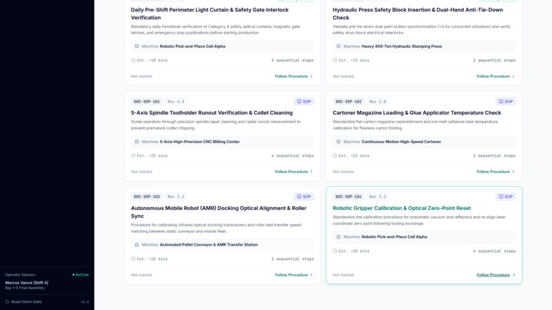Open the 5-Axis Spindle Toolholder Runout Verification title
Viewport: 552px width, 310px height.
point(212,113)
